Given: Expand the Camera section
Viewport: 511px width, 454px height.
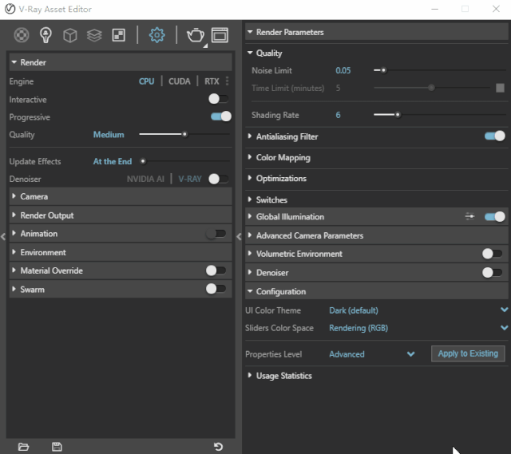Looking at the screenshot, I should click(x=121, y=196).
